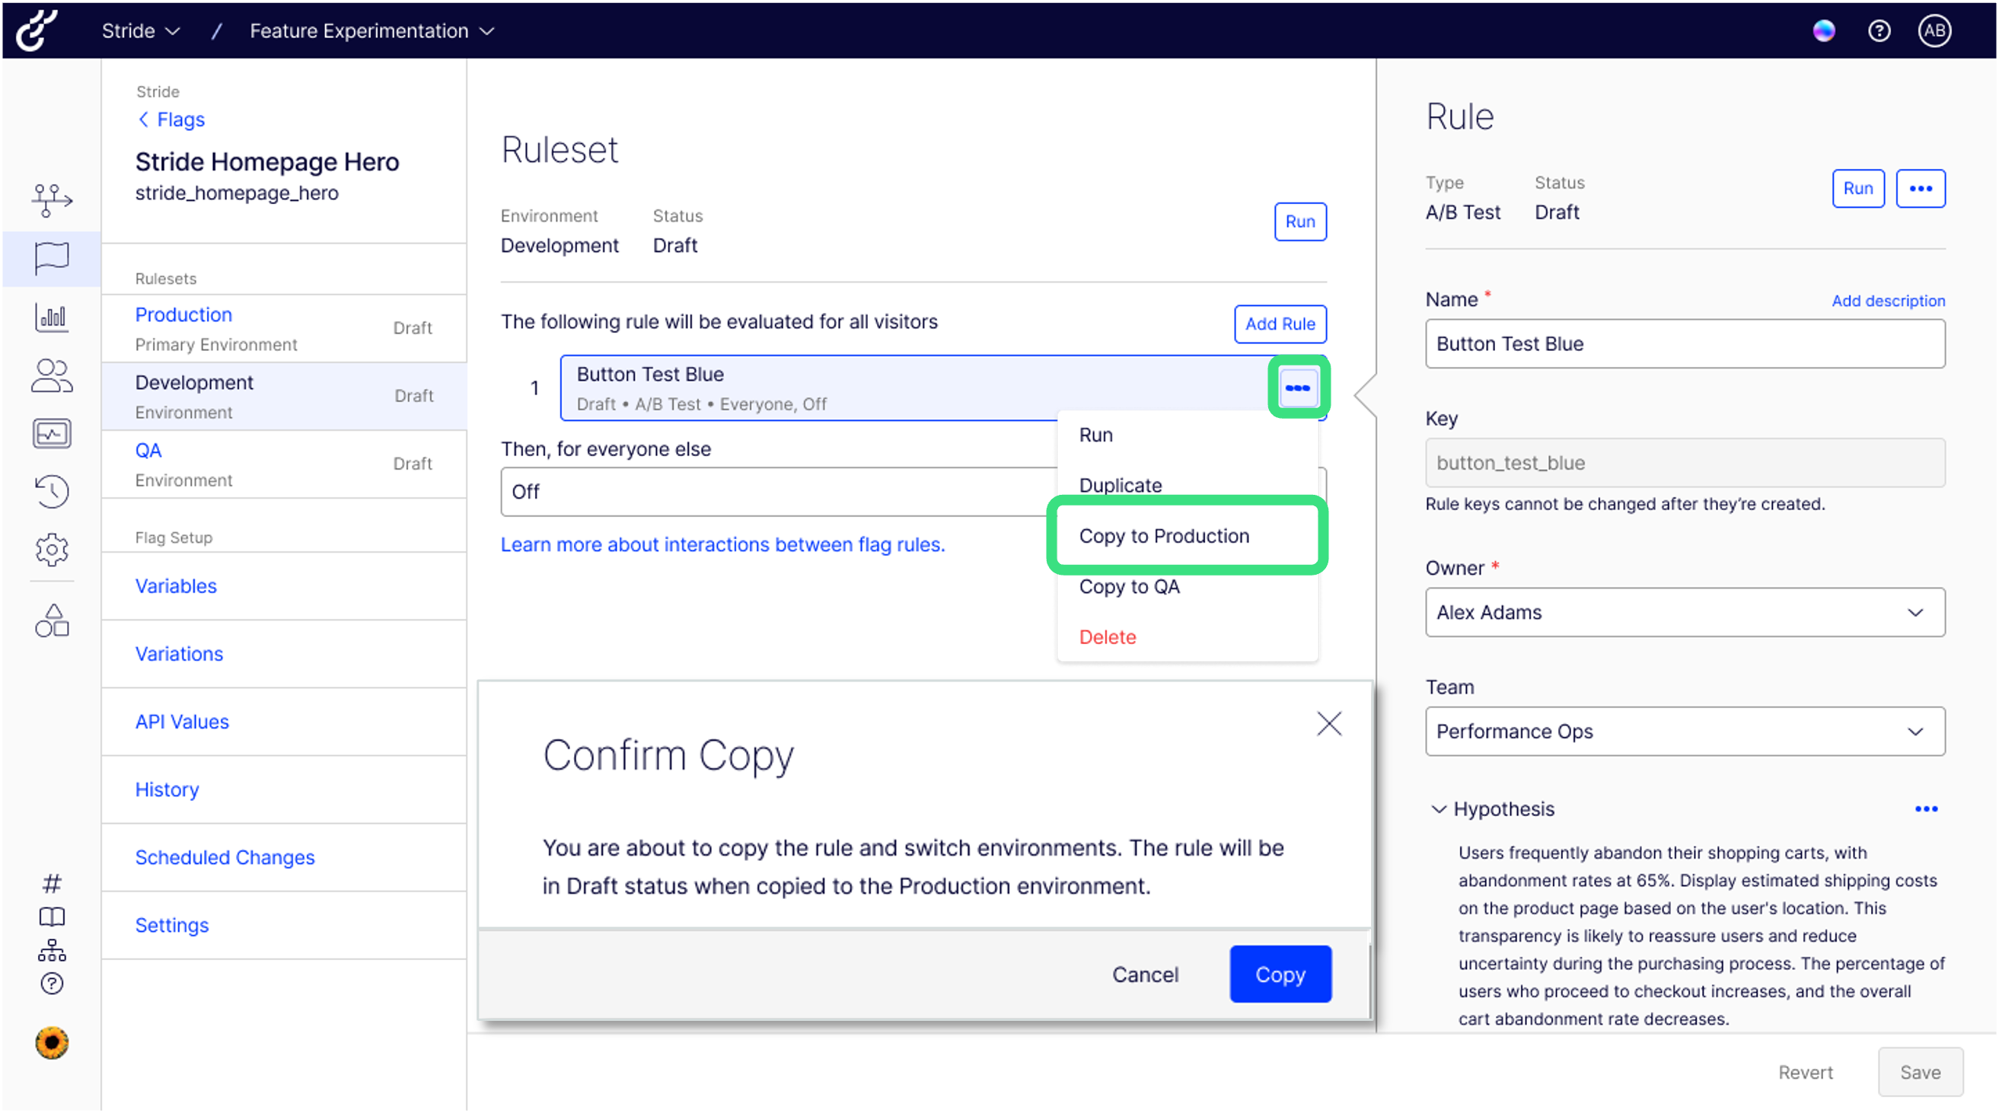
Task: Open 'Learn more about interactions between flag rules'
Action: tap(722, 544)
